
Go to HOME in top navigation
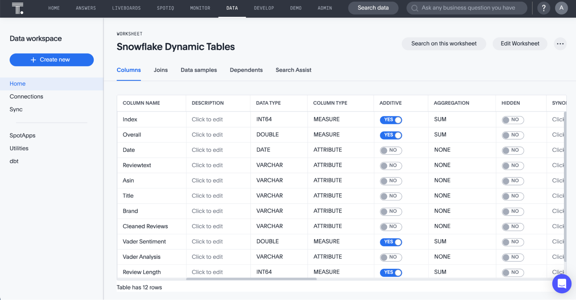coord(54,8)
